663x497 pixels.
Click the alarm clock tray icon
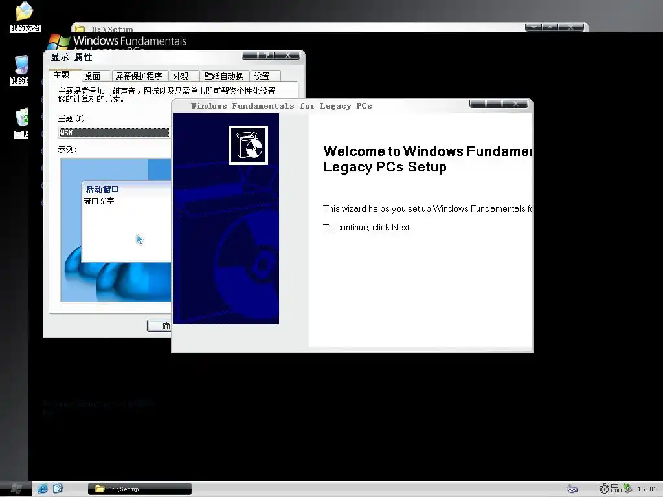click(x=604, y=489)
